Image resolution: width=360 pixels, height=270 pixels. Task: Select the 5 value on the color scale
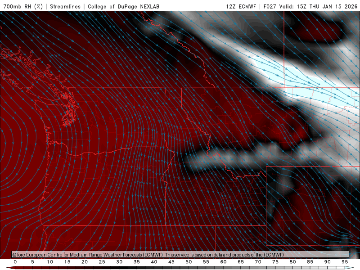coord(32,262)
